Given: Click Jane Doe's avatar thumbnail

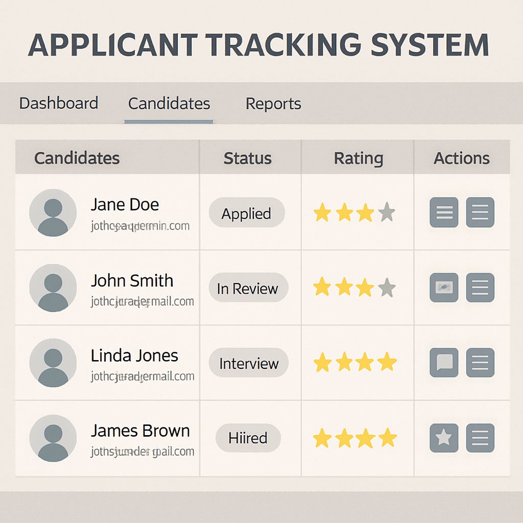Looking at the screenshot, I should (53, 213).
